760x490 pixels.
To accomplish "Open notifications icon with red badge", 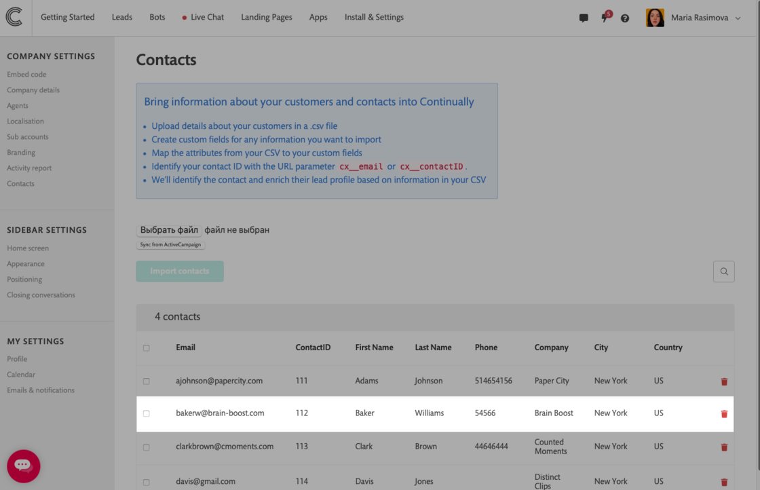I will (606, 17).
